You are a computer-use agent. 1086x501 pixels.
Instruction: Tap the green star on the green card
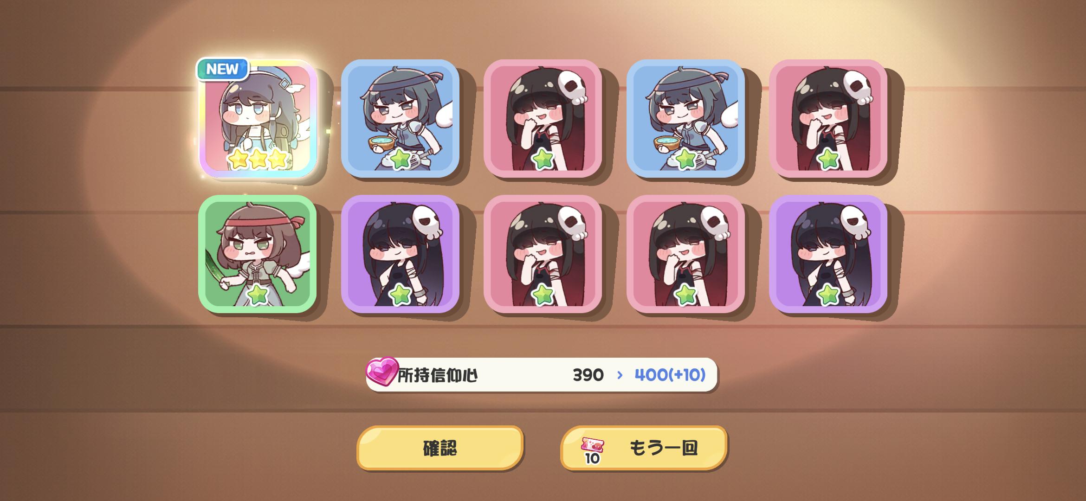click(x=257, y=295)
